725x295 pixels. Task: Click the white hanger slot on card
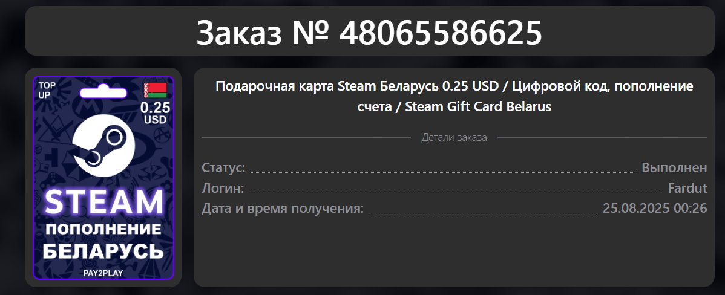(103, 93)
